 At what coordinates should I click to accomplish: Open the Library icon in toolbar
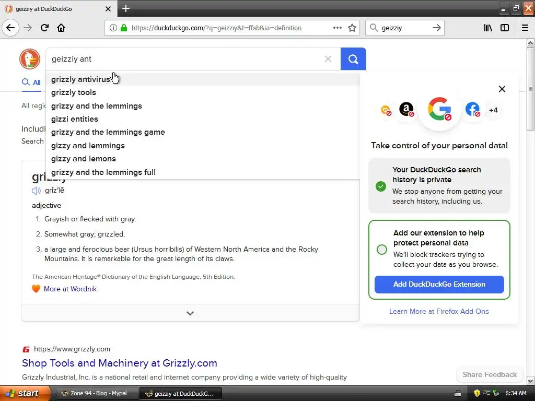(x=488, y=28)
